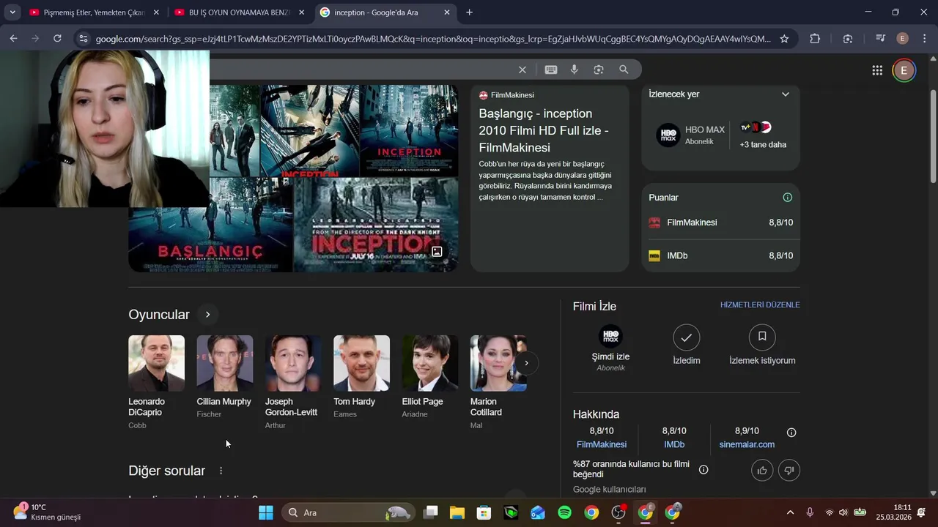Show next cast members arrow
Screen dimensions: 938x527
pos(526,363)
